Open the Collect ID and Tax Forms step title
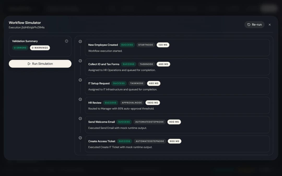The width and height of the screenshot is (282, 176). (x=104, y=64)
